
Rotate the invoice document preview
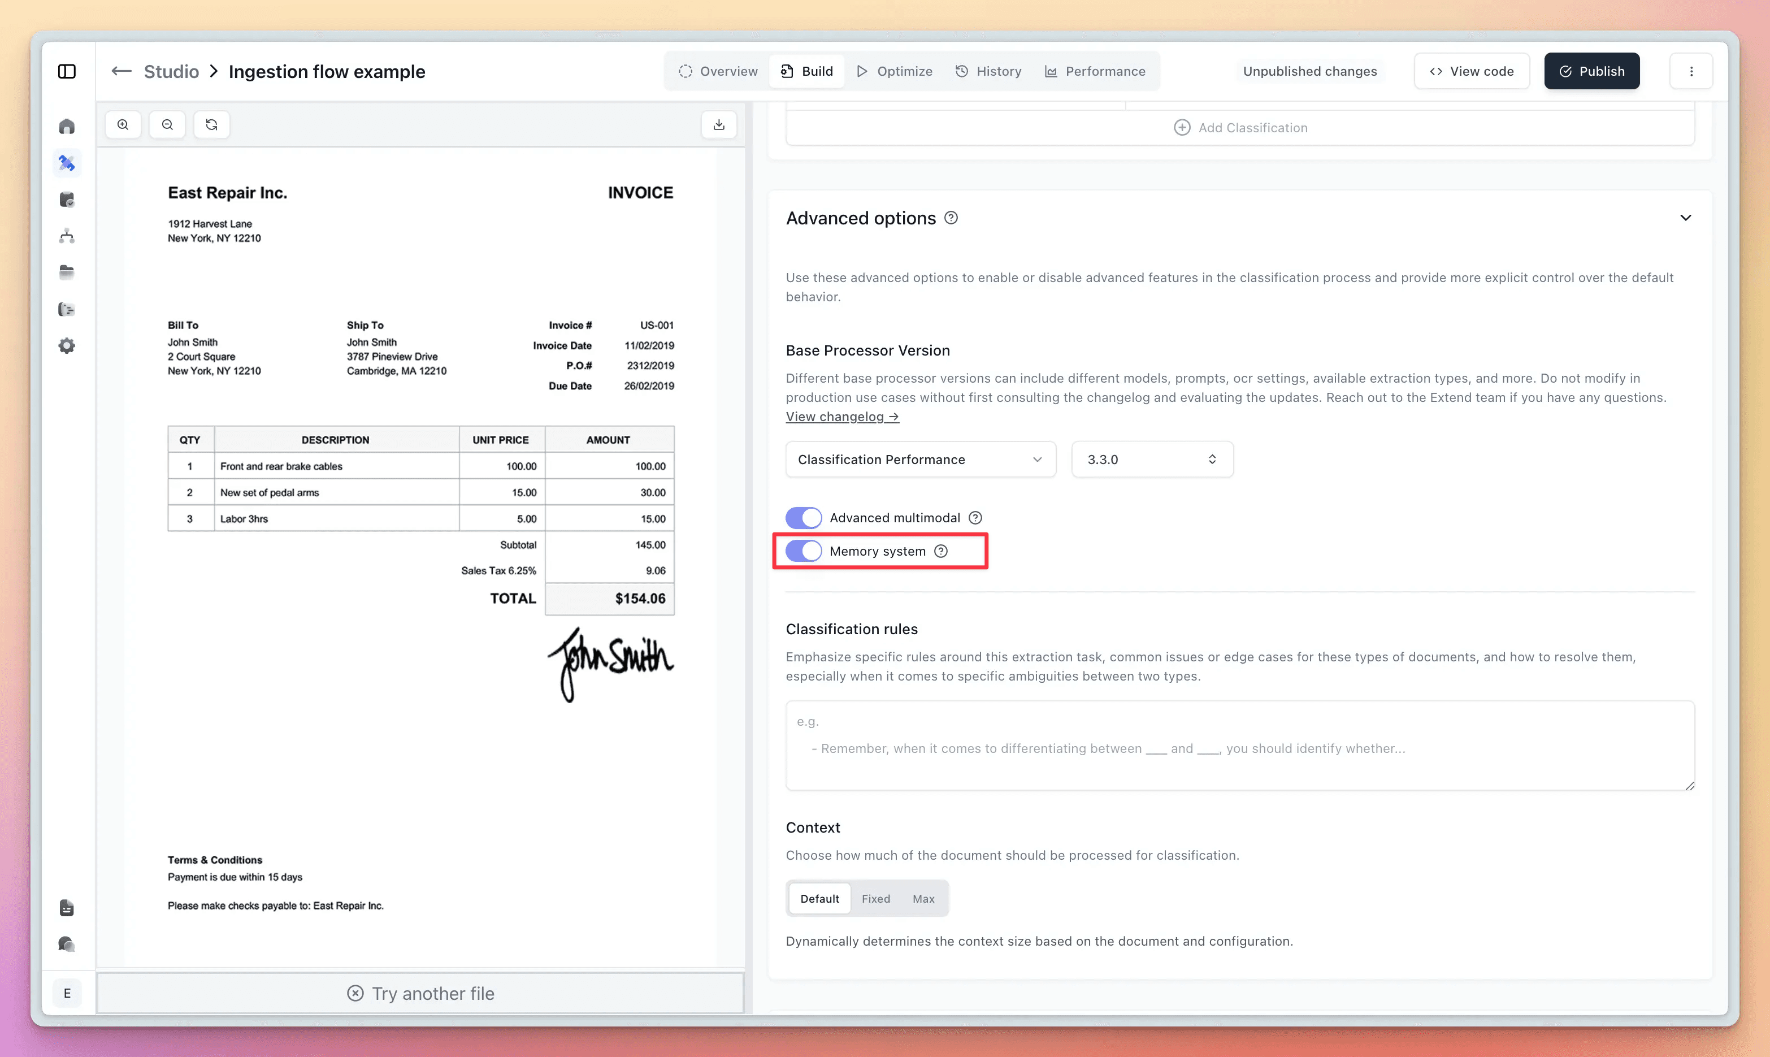tap(211, 124)
